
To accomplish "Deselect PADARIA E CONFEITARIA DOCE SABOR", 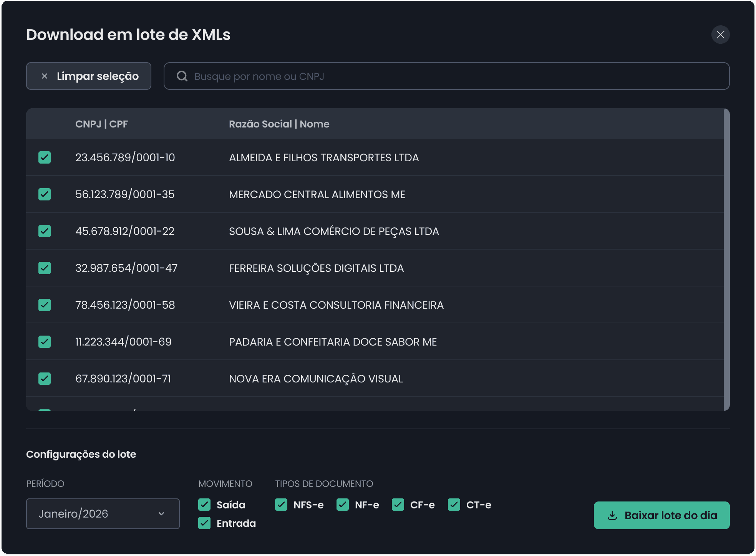I will 45,342.
